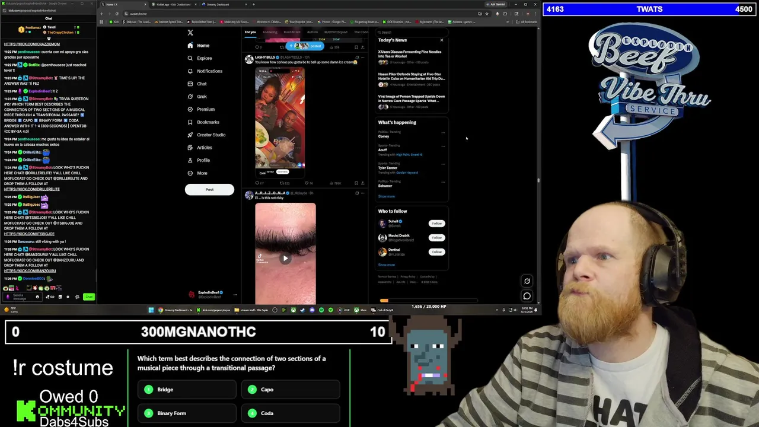Click Show more under Who to follow
This screenshot has height=427, width=759.
pos(386,265)
